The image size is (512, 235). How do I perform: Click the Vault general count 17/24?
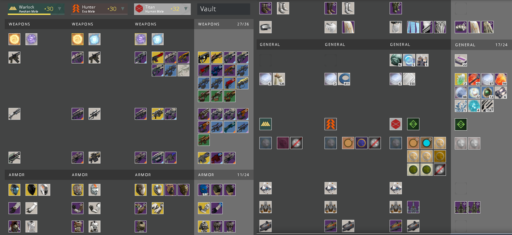tap(501, 45)
